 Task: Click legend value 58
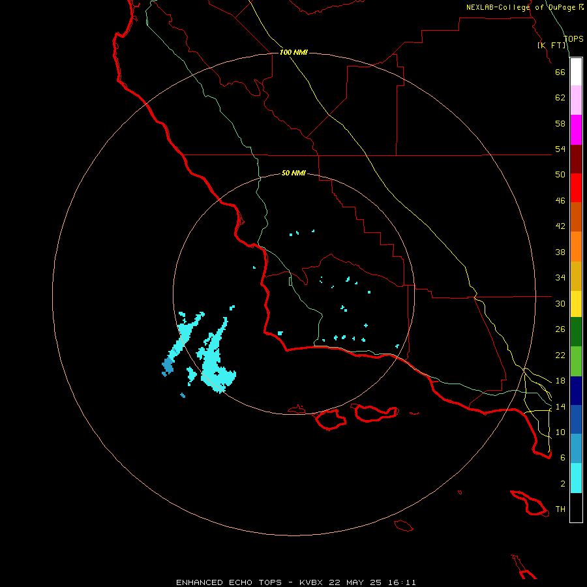tap(560, 123)
